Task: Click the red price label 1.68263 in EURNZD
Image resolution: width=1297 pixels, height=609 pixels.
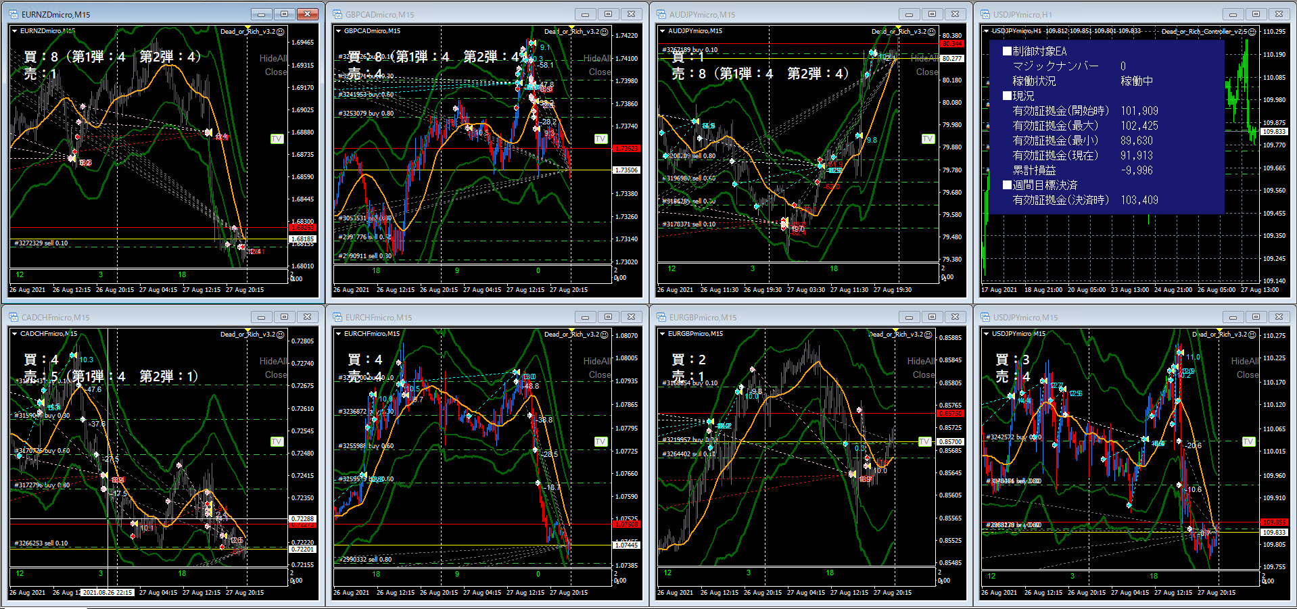Action: point(302,228)
